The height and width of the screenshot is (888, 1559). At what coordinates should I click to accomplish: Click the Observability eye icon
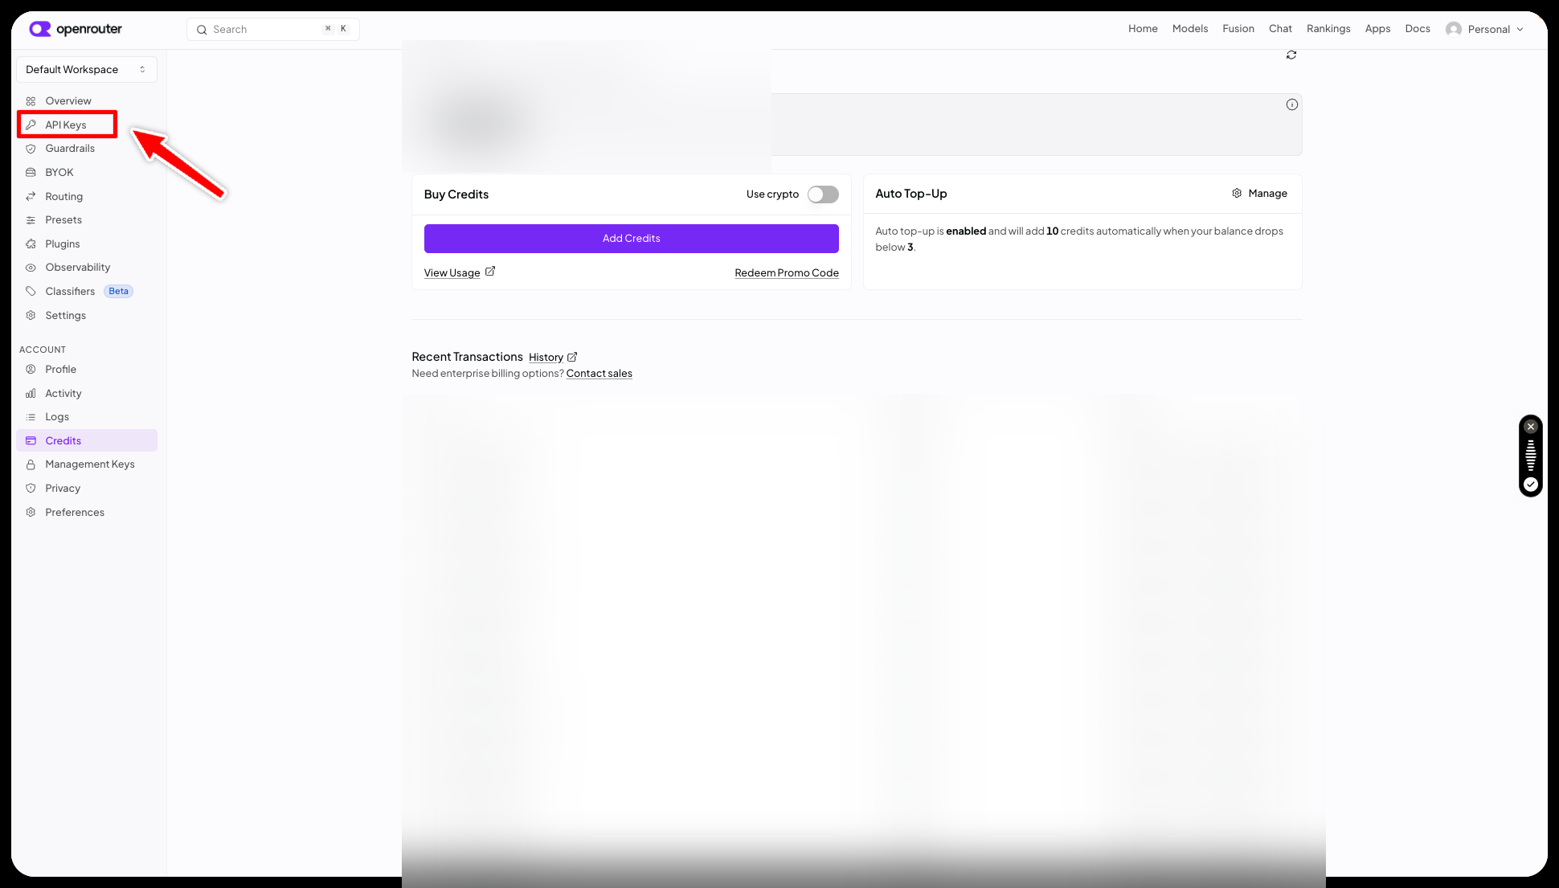[x=31, y=268]
